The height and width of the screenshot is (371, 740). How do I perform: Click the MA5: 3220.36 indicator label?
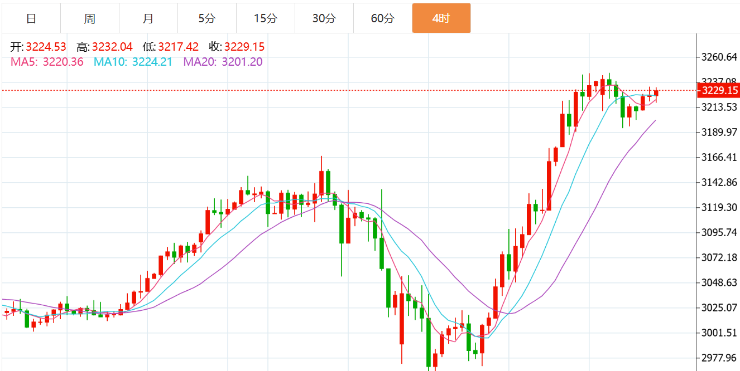coord(47,62)
